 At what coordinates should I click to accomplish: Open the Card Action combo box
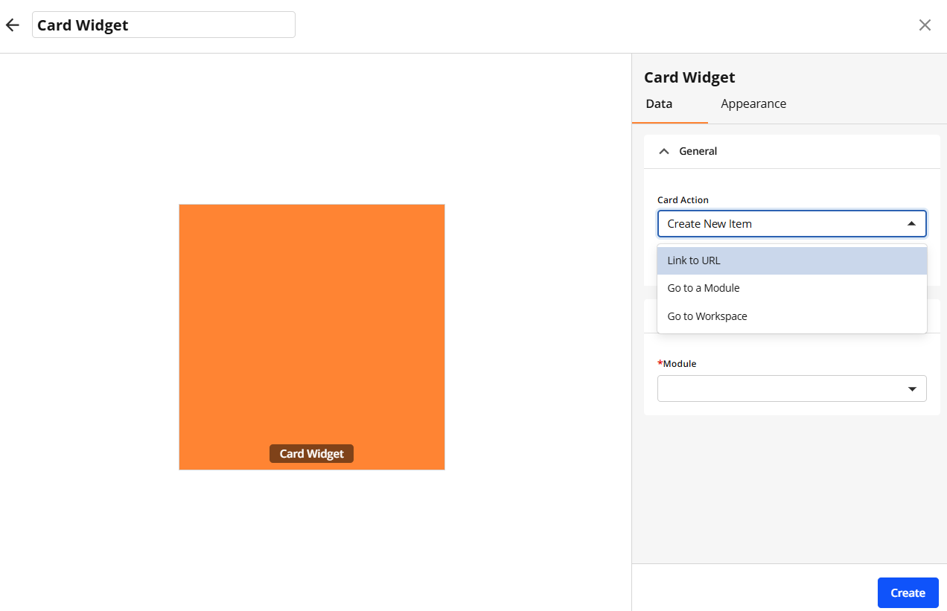pyautogui.click(x=792, y=224)
